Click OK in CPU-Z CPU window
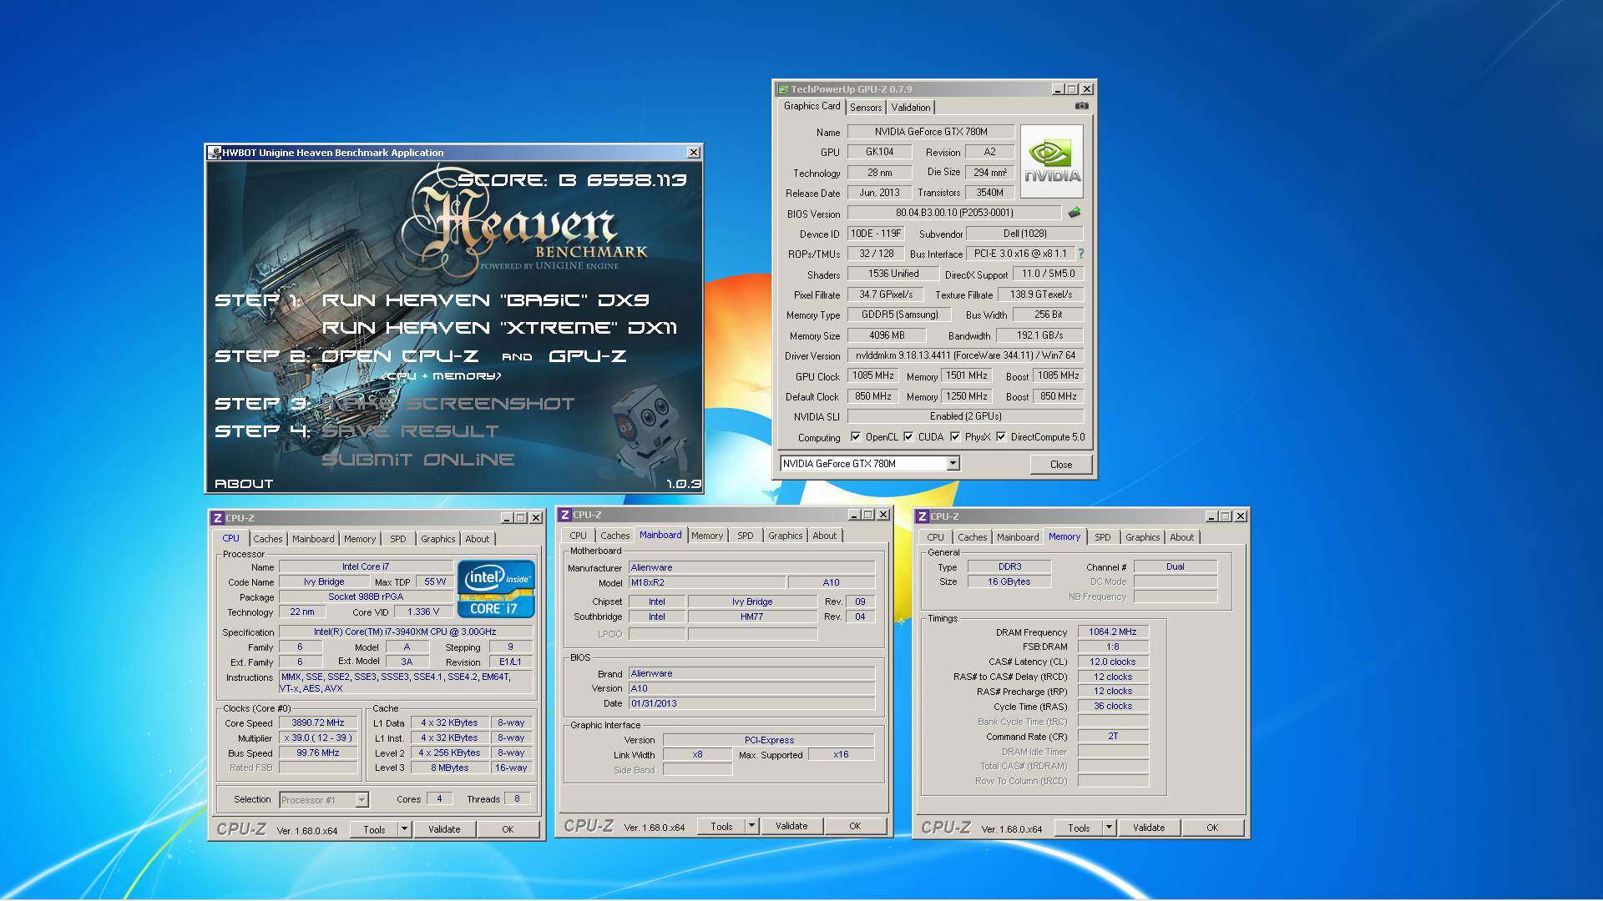The image size is (1603, 901). point(508,829)
